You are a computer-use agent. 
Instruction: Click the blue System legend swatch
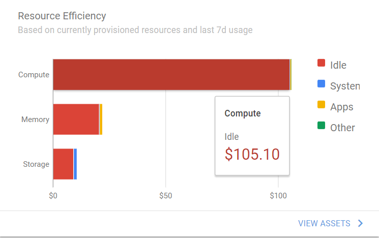321,84
